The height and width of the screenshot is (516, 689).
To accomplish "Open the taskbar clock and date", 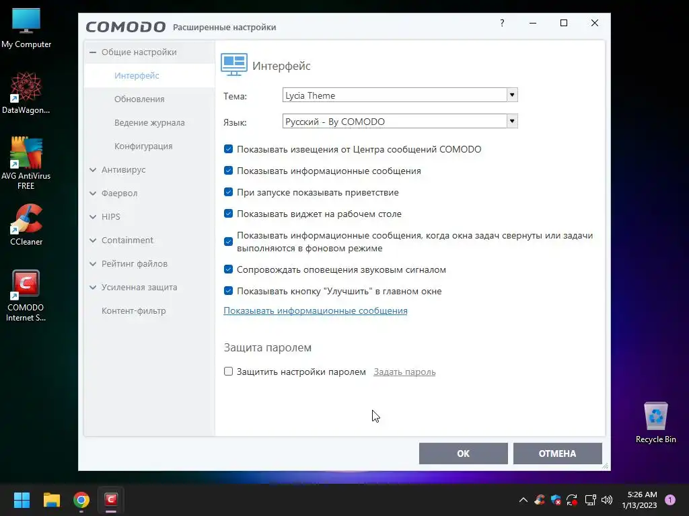I will 639,500.
